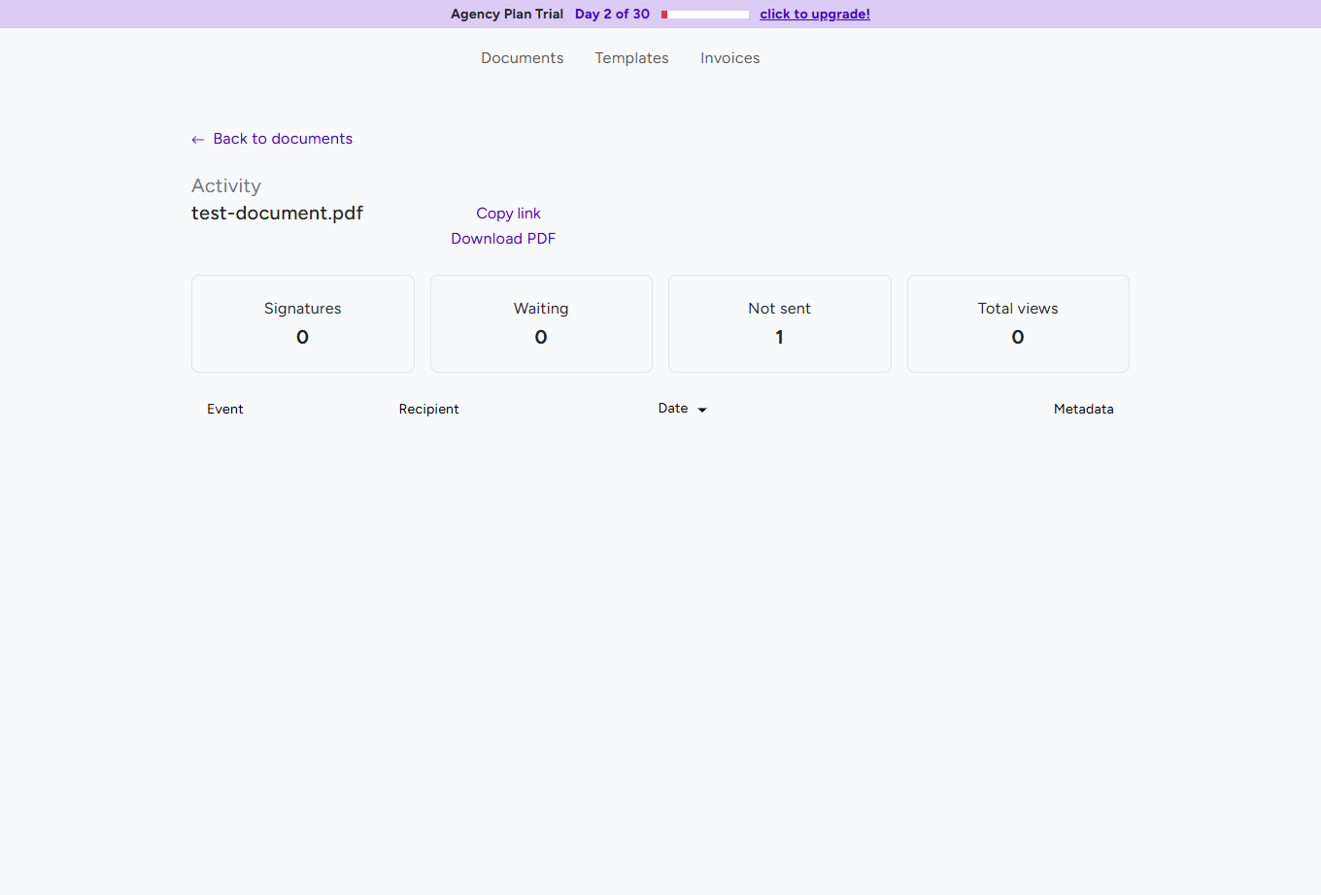
Task: Click the back arrow icon beside Back to documents
Action: tap(197, 139)
